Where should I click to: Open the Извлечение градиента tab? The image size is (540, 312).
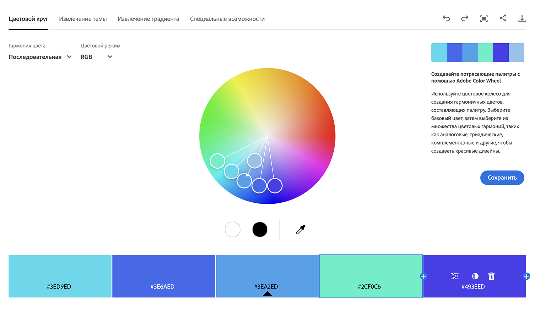tap(148, 19)
